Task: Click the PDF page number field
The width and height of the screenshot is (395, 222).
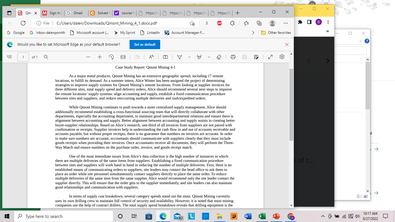Action: click(x=23, y=57)
